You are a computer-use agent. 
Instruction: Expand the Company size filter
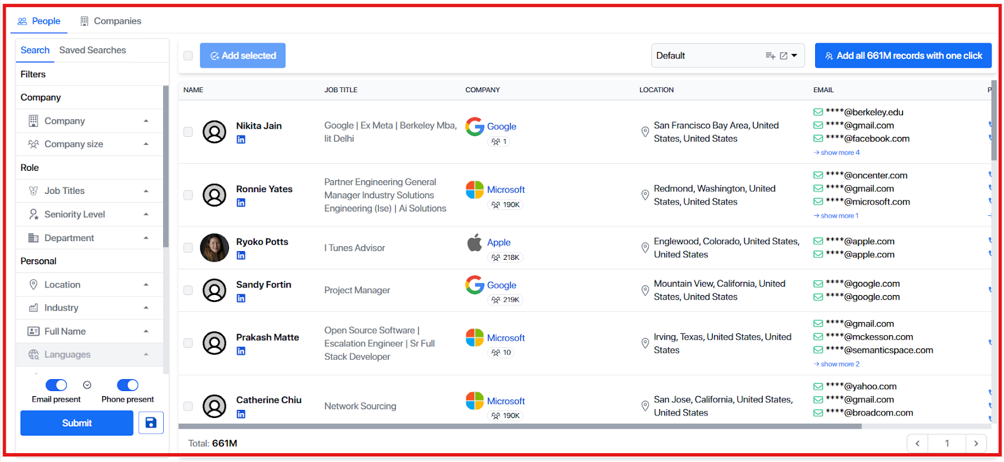tap(89, 144)
